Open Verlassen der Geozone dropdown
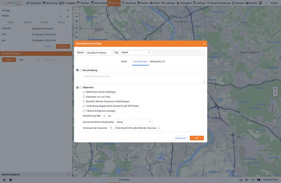Screen dimensions: 281x183 (x=138, y=128)
